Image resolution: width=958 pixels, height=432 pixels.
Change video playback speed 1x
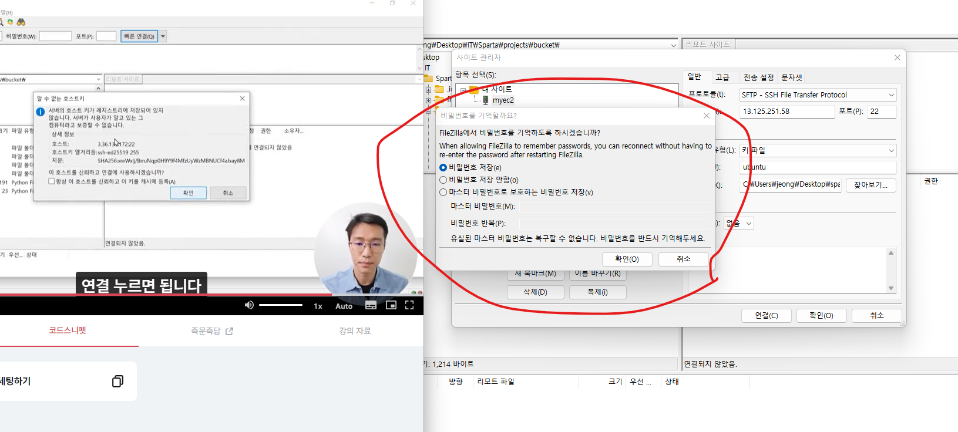tap(318, 306)
